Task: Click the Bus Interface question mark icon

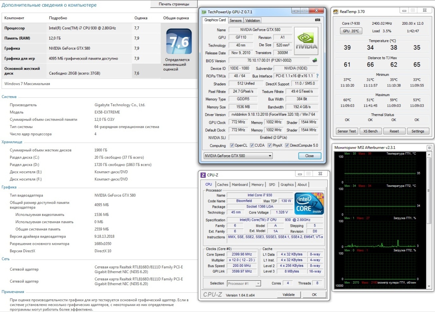Action: click(x=317, y=76)
